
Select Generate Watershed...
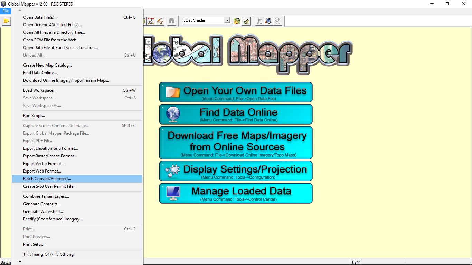(x=77, y=212)
